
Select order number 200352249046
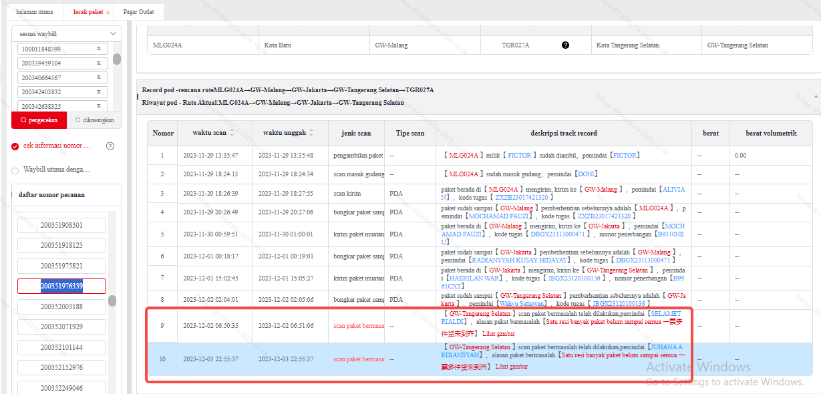click(x=61, y=388)
